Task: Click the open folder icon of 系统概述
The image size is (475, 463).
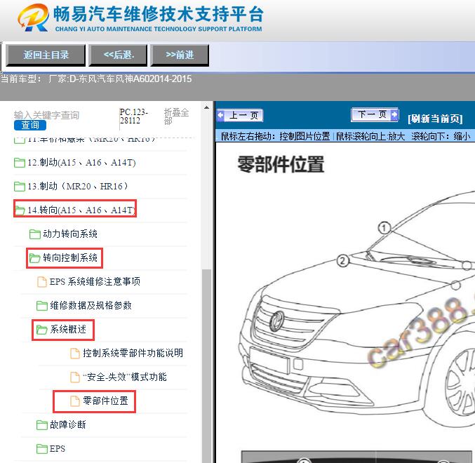Action: (42, 330)
